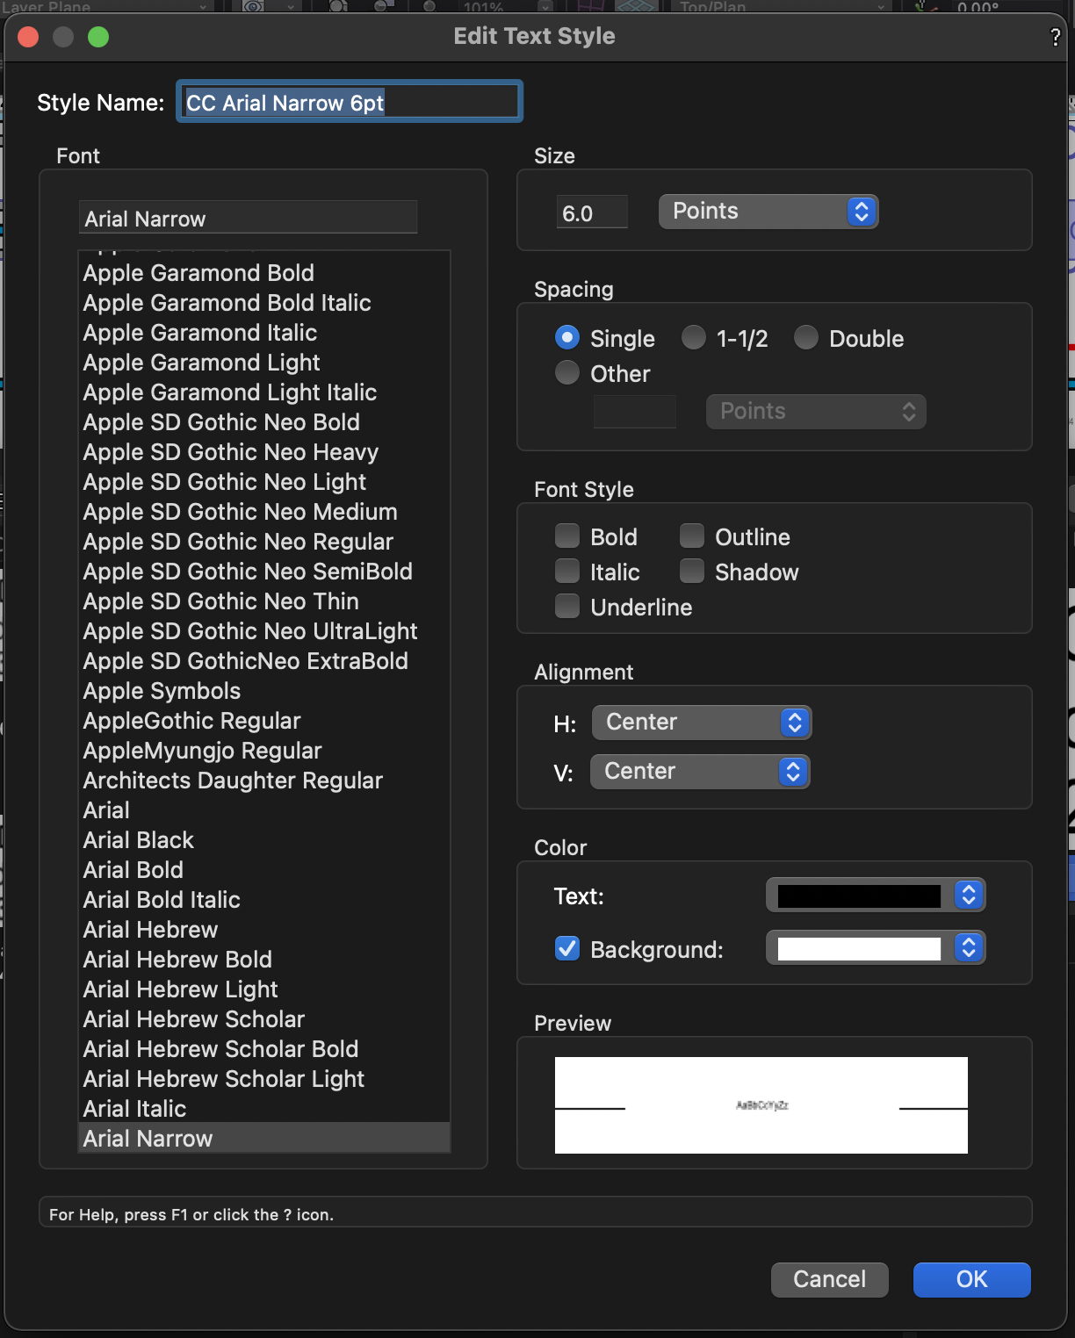Open the horizontal alignment Center dropdown
1075x1338 pixels.
pyautogui.click(x=701, y=722)
